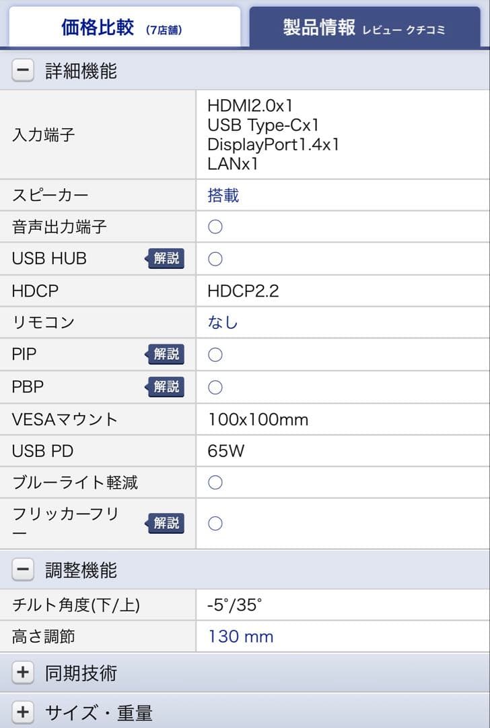Click the USB HUB circle indicator

[x=215, y=259]
